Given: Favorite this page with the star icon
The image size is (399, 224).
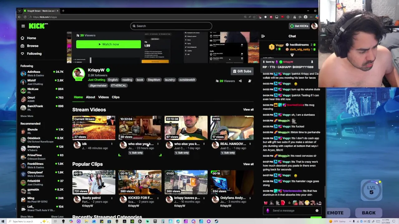Looking at the screenshot, I should click(x=254, y=17).
